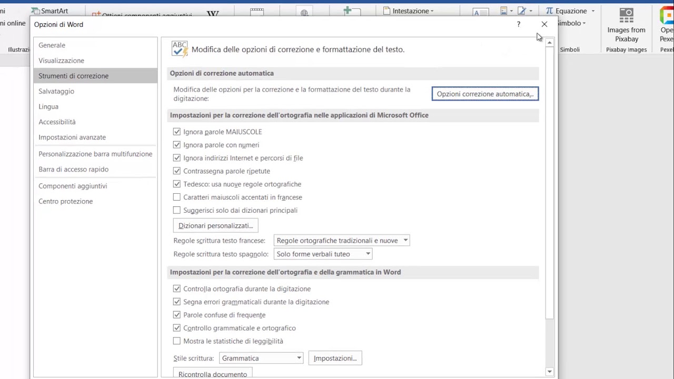Open the Stile scrittura Grammatica dropdown
This screenshot has width=674, height=379.
[x=261, y=358]
